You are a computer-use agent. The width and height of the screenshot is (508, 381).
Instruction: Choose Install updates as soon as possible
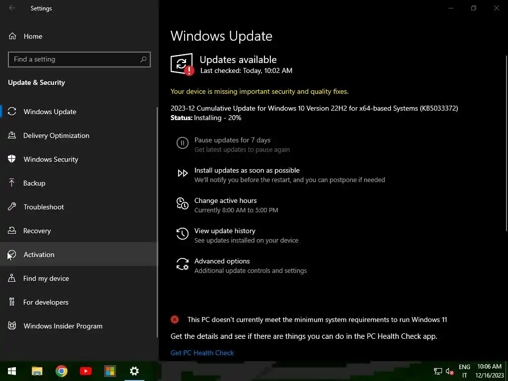tap(281, 175)
